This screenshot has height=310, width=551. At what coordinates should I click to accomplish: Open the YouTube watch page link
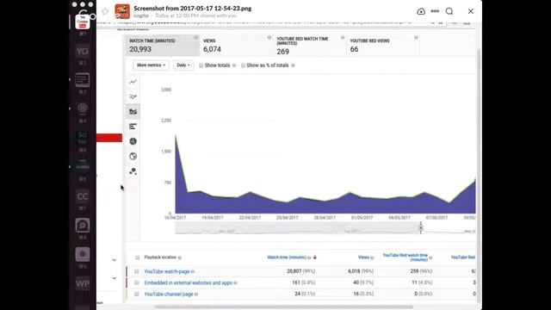click(167, 271)
